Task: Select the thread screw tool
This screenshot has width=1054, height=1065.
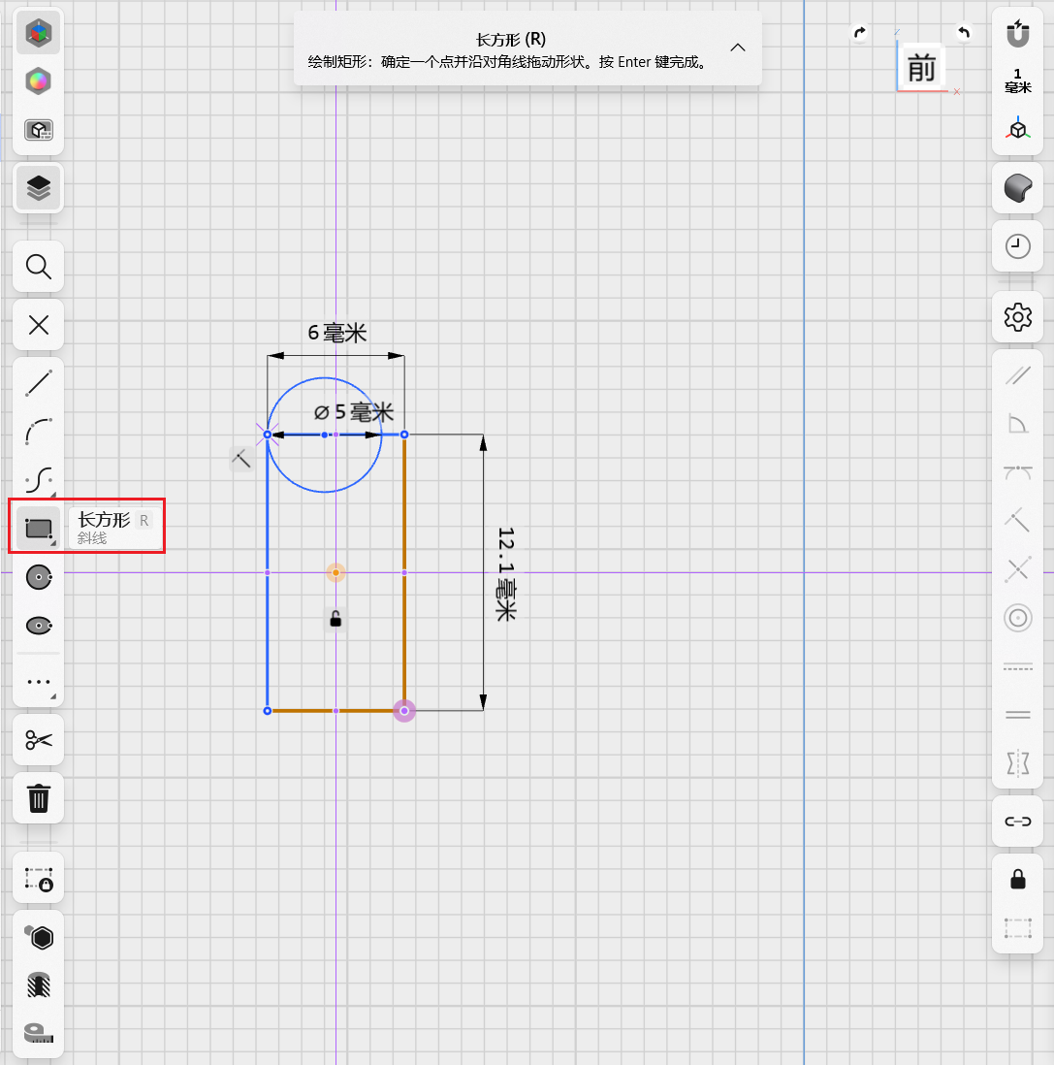Action: (x=38, y=984)
